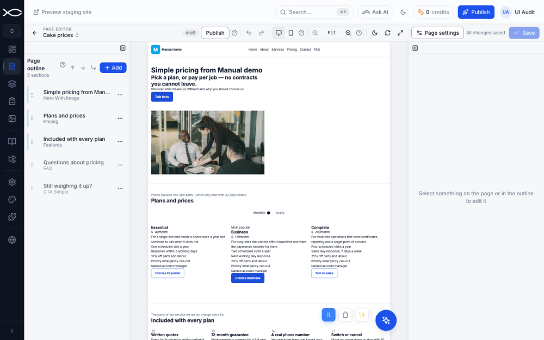The height and width of the screenshot is (340, 544).
Task: Open the 0 credits indicator
Action: pos(434,12)
